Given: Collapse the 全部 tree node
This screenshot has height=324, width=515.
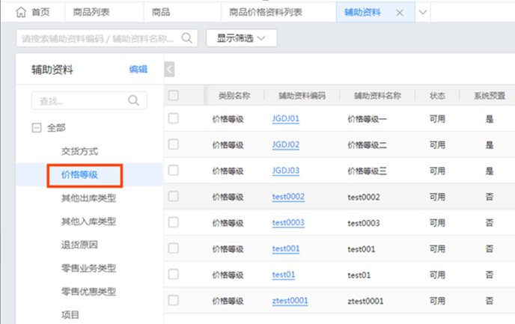Looking at the screenshot, I should pos(36,128).
